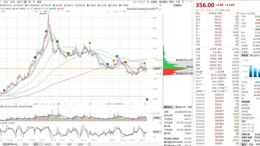This screenshot has width=260, height=146.
Task: Open the date range dropdown arrow
Action: pos(157,9)
